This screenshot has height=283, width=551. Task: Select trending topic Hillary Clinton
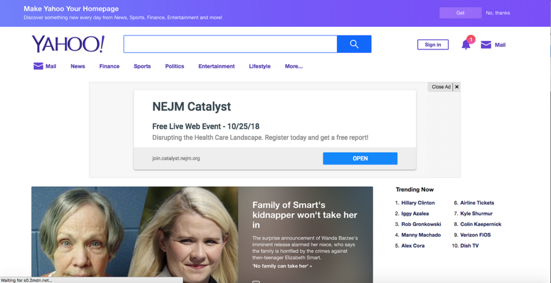tap(418, 203)
